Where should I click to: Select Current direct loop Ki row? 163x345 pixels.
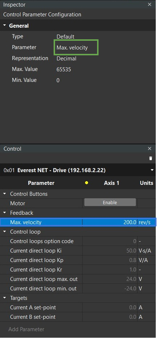tap(78, 251)
